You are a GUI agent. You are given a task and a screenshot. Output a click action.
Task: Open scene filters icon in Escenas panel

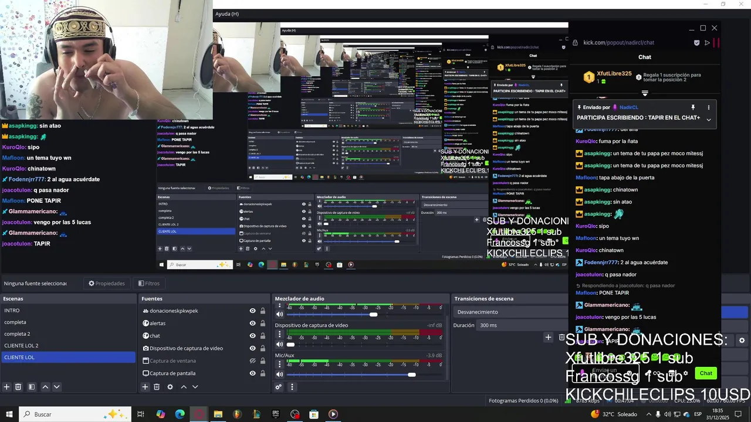(32, 387)
